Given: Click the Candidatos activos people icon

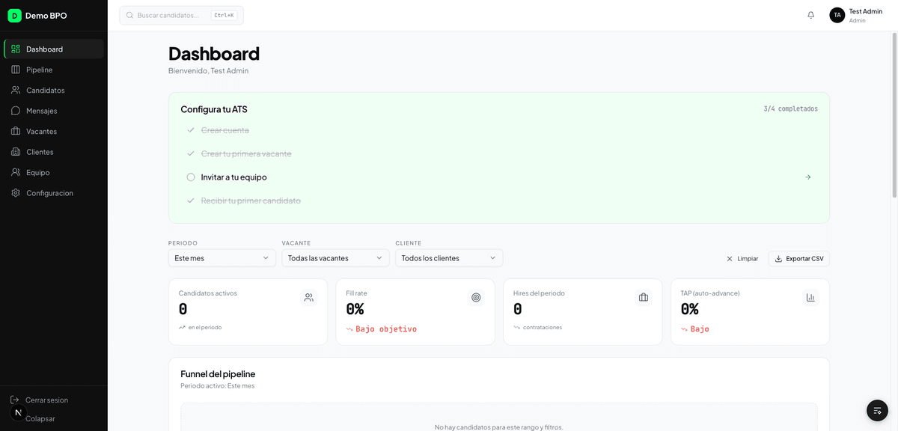Looking at the screenshot, I should coord(308,298).
